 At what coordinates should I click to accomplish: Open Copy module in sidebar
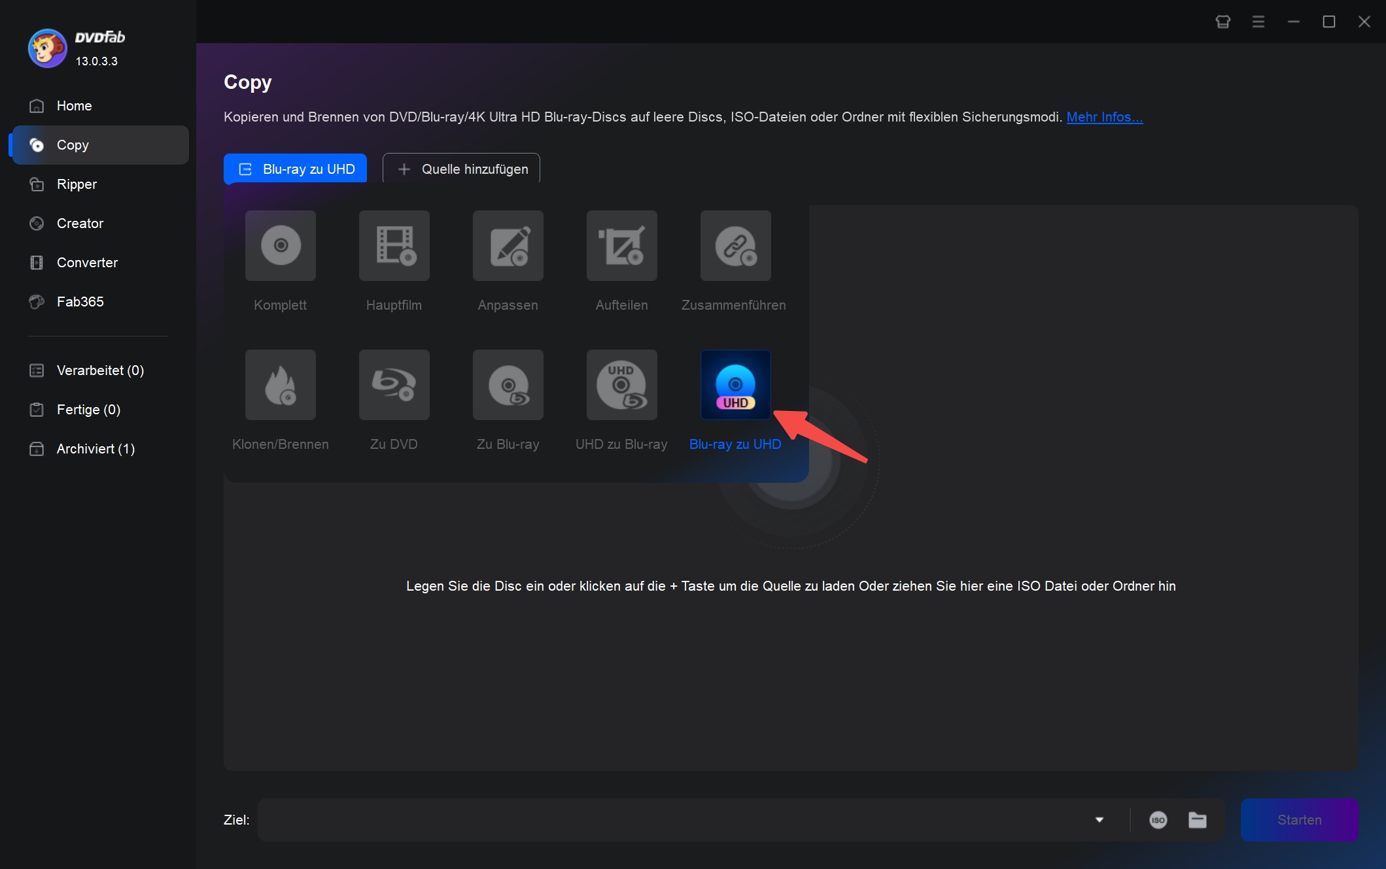coord(100,145)
